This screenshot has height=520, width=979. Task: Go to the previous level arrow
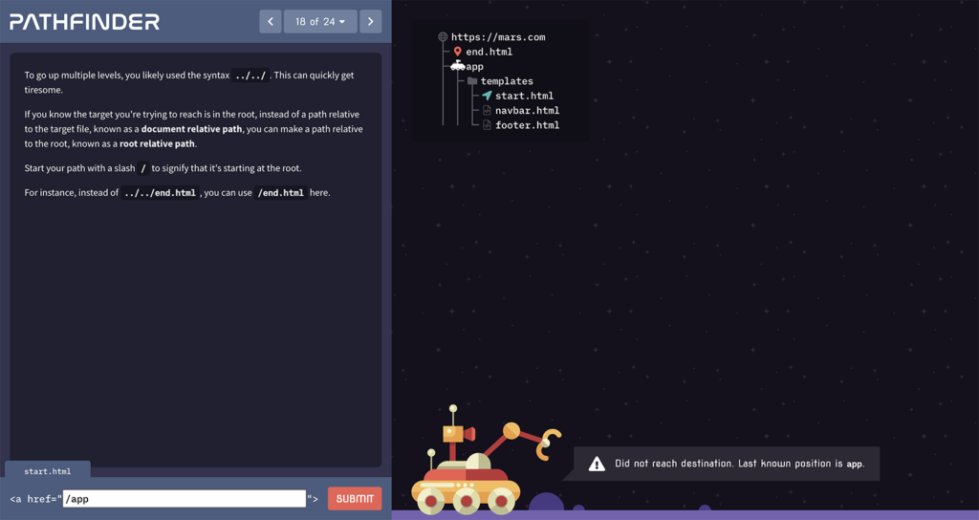pos(271,21)
